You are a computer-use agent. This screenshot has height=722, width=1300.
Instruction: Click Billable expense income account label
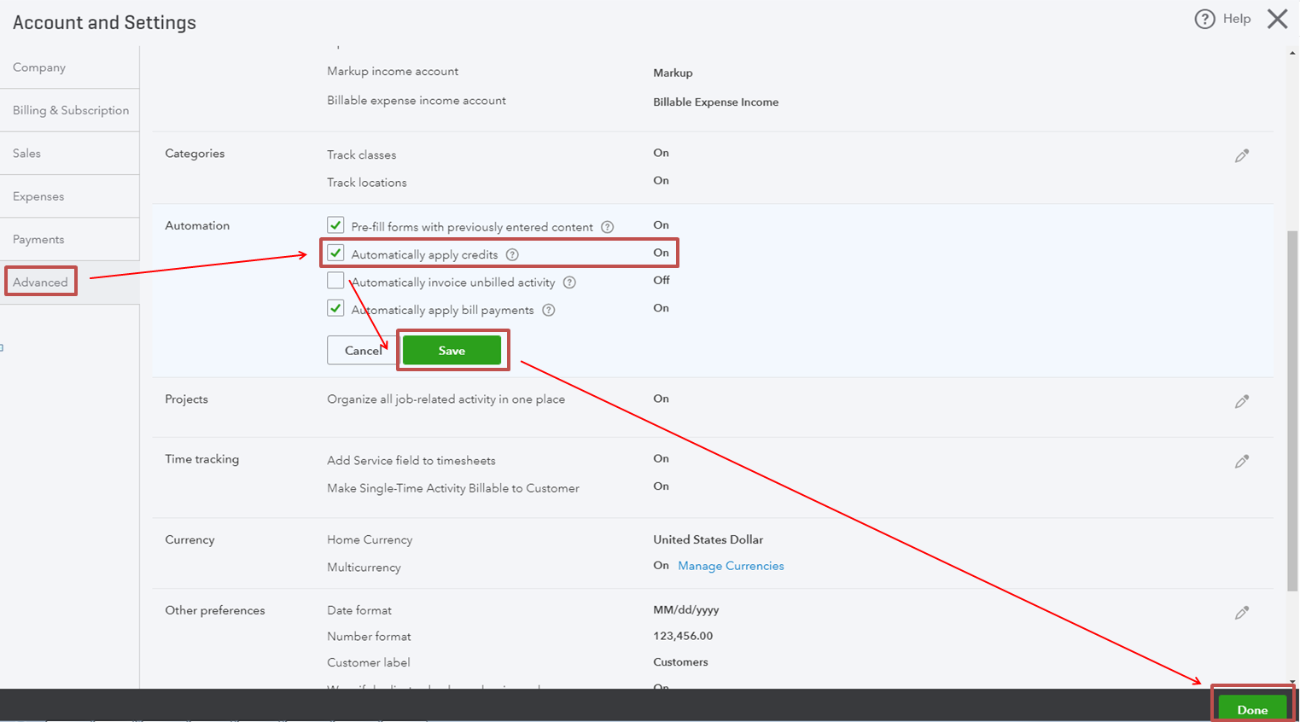[417, 101]
